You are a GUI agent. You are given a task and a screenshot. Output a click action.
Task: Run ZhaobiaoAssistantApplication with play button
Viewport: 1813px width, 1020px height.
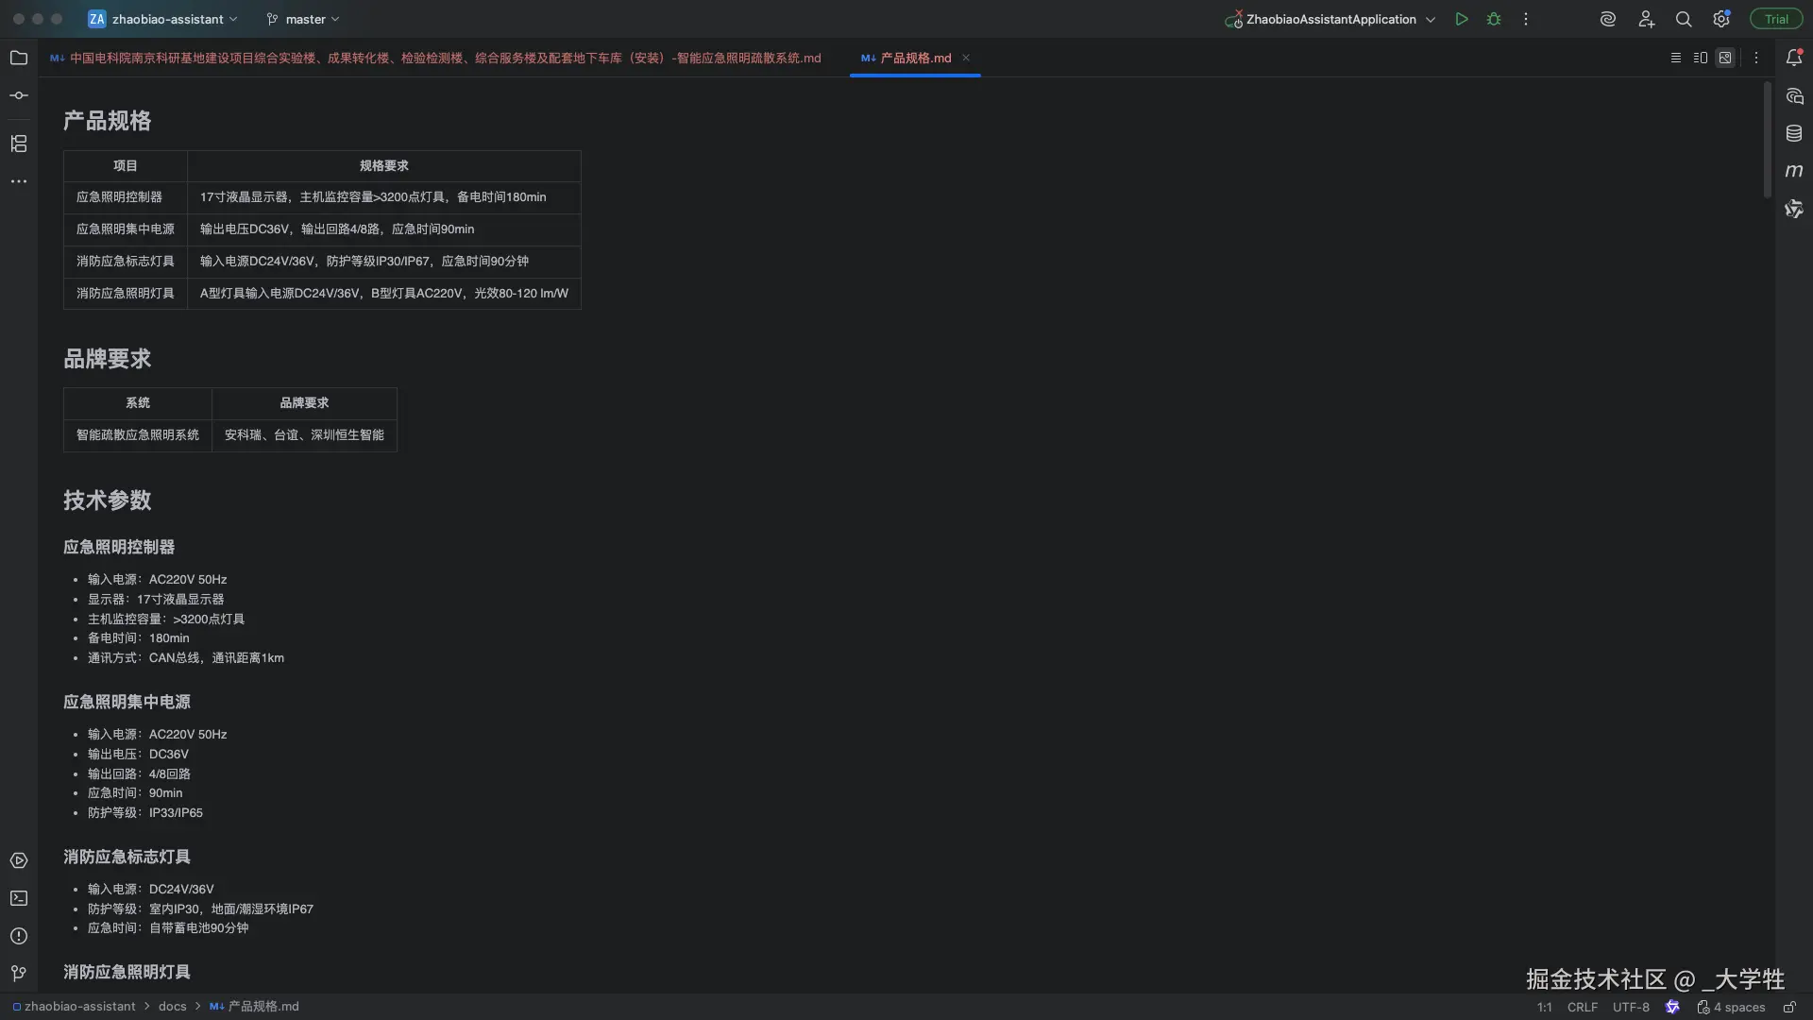point(1462,19)
